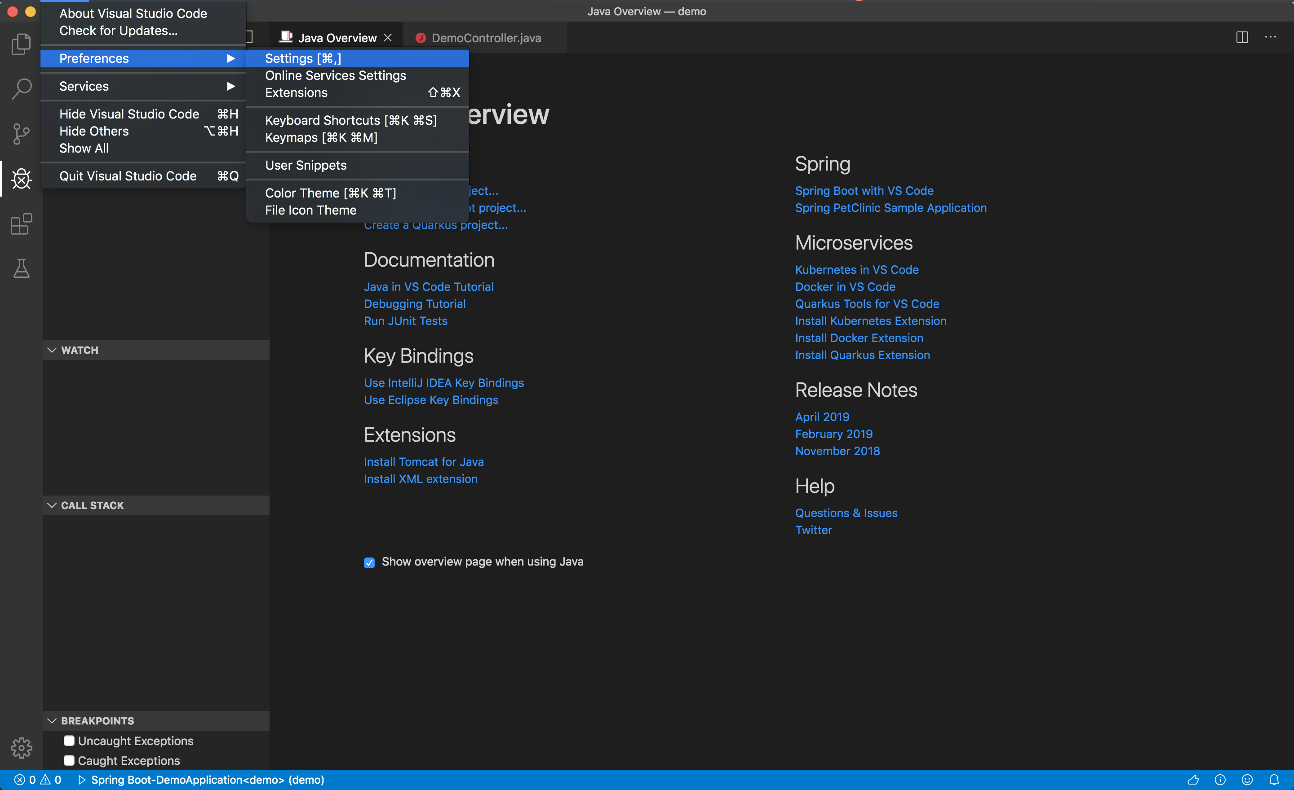The height and width of the screenshot is (790, 1294).
Task: Select Check for Updates menu item
Action: click(x=143, y=31)
